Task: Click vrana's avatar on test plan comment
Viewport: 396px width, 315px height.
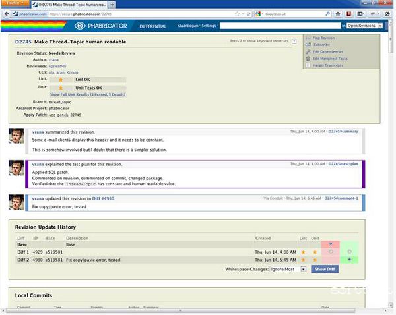Action: click(x=16, y=168)
